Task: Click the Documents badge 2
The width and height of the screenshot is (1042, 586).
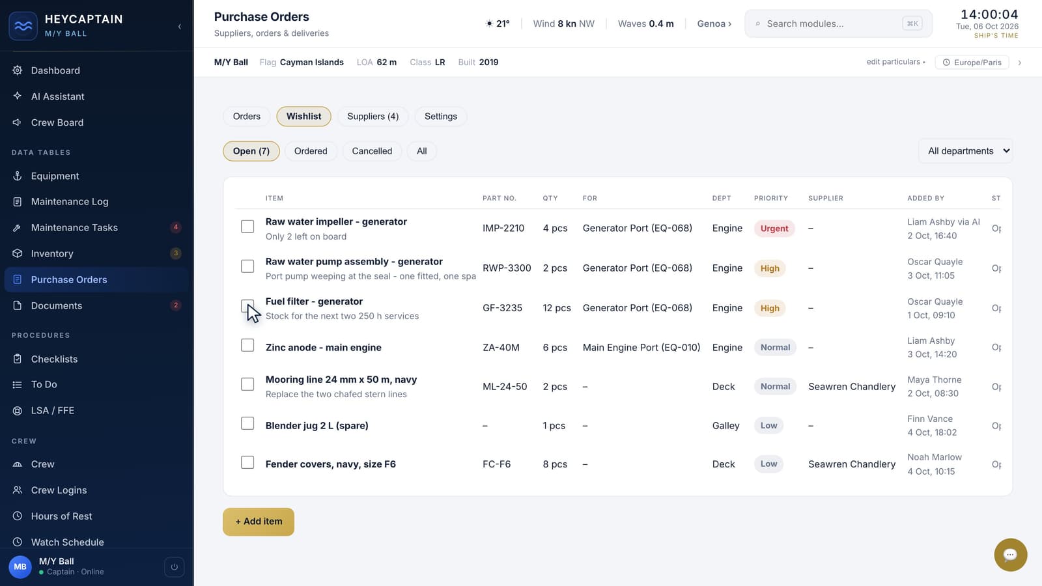Action: point(176,305)
